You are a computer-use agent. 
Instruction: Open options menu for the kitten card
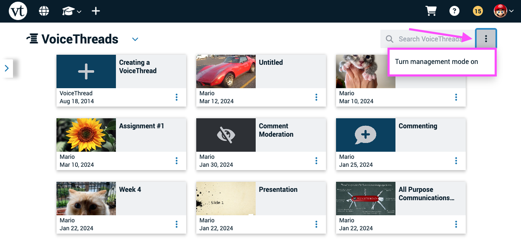(x=456, y=97)
